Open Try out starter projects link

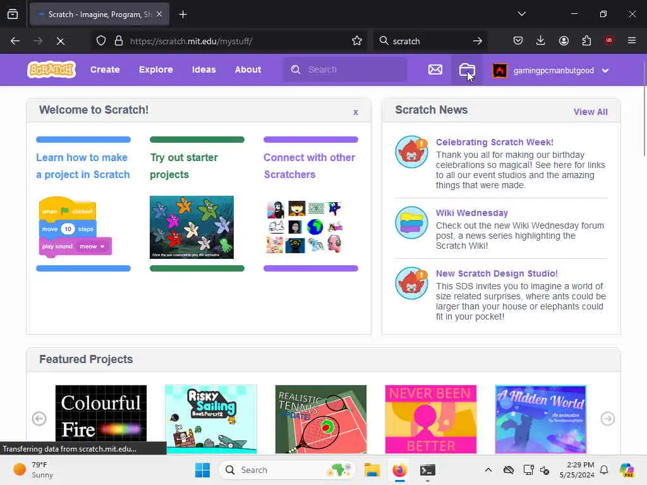[184, 166]
